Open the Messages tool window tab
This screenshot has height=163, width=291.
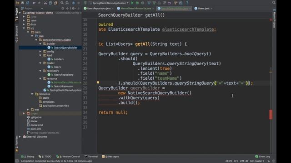[x=110, y=157]
